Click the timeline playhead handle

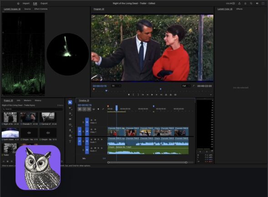pos(116,108)
